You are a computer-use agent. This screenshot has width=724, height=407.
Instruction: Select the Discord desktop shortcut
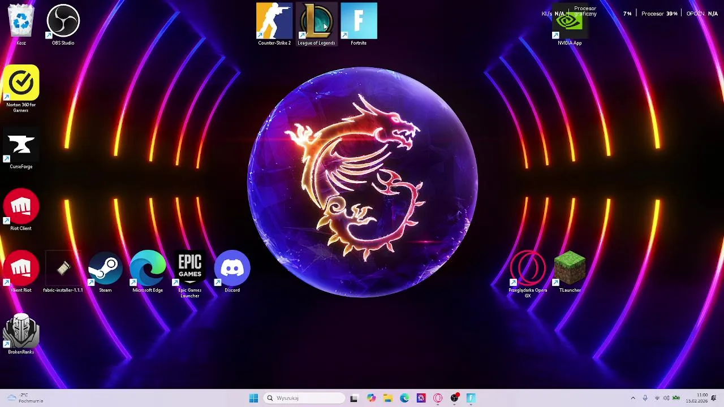click(232, 271)
